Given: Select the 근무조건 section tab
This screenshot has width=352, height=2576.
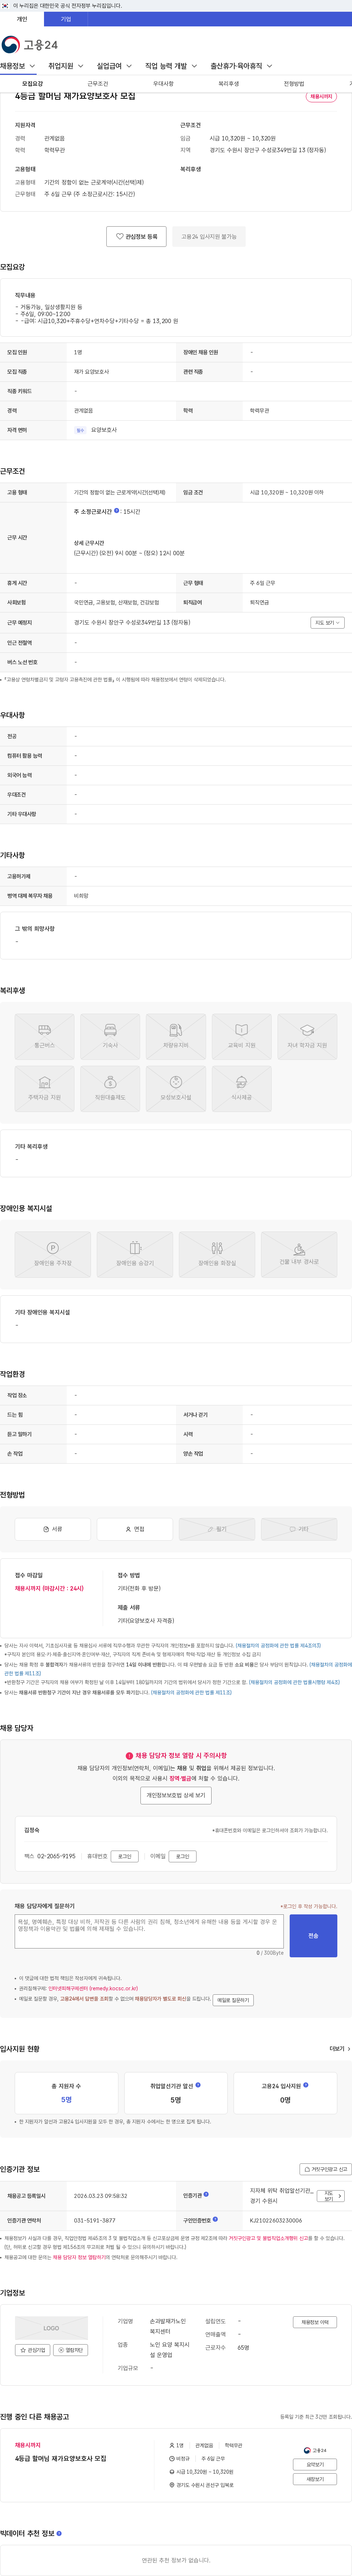Looking at the screenshot, I should tap(98, 84).
